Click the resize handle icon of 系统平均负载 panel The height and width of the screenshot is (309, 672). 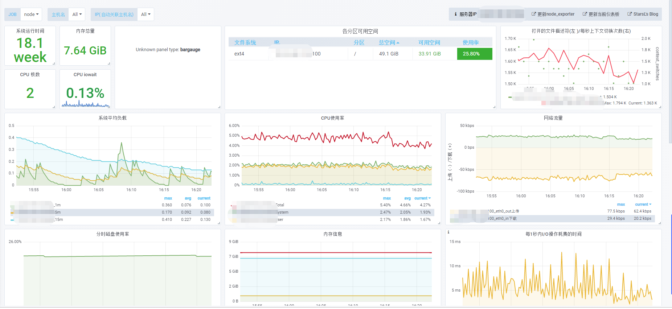point(219,223)
